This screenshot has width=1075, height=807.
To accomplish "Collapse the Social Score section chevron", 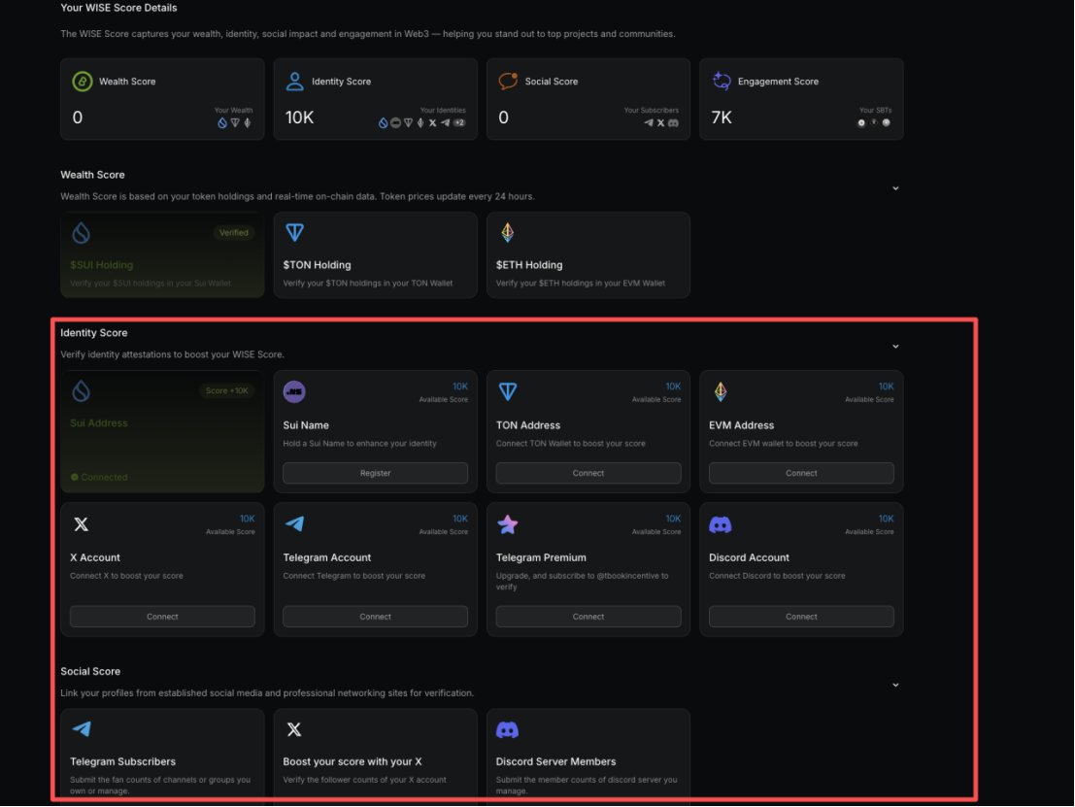I will [x=895, y=685].
